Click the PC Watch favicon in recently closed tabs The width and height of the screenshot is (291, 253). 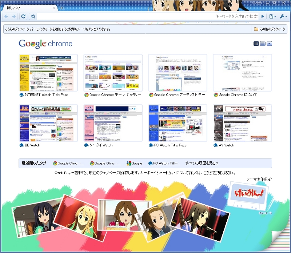(x=151, y=163)
